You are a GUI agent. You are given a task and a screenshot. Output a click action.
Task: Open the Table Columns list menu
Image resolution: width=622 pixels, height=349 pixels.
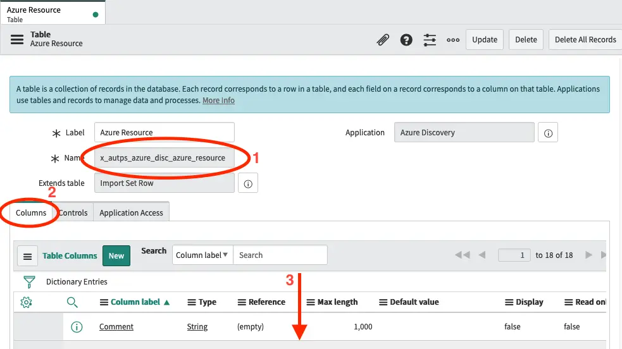(x=27, y=256)
